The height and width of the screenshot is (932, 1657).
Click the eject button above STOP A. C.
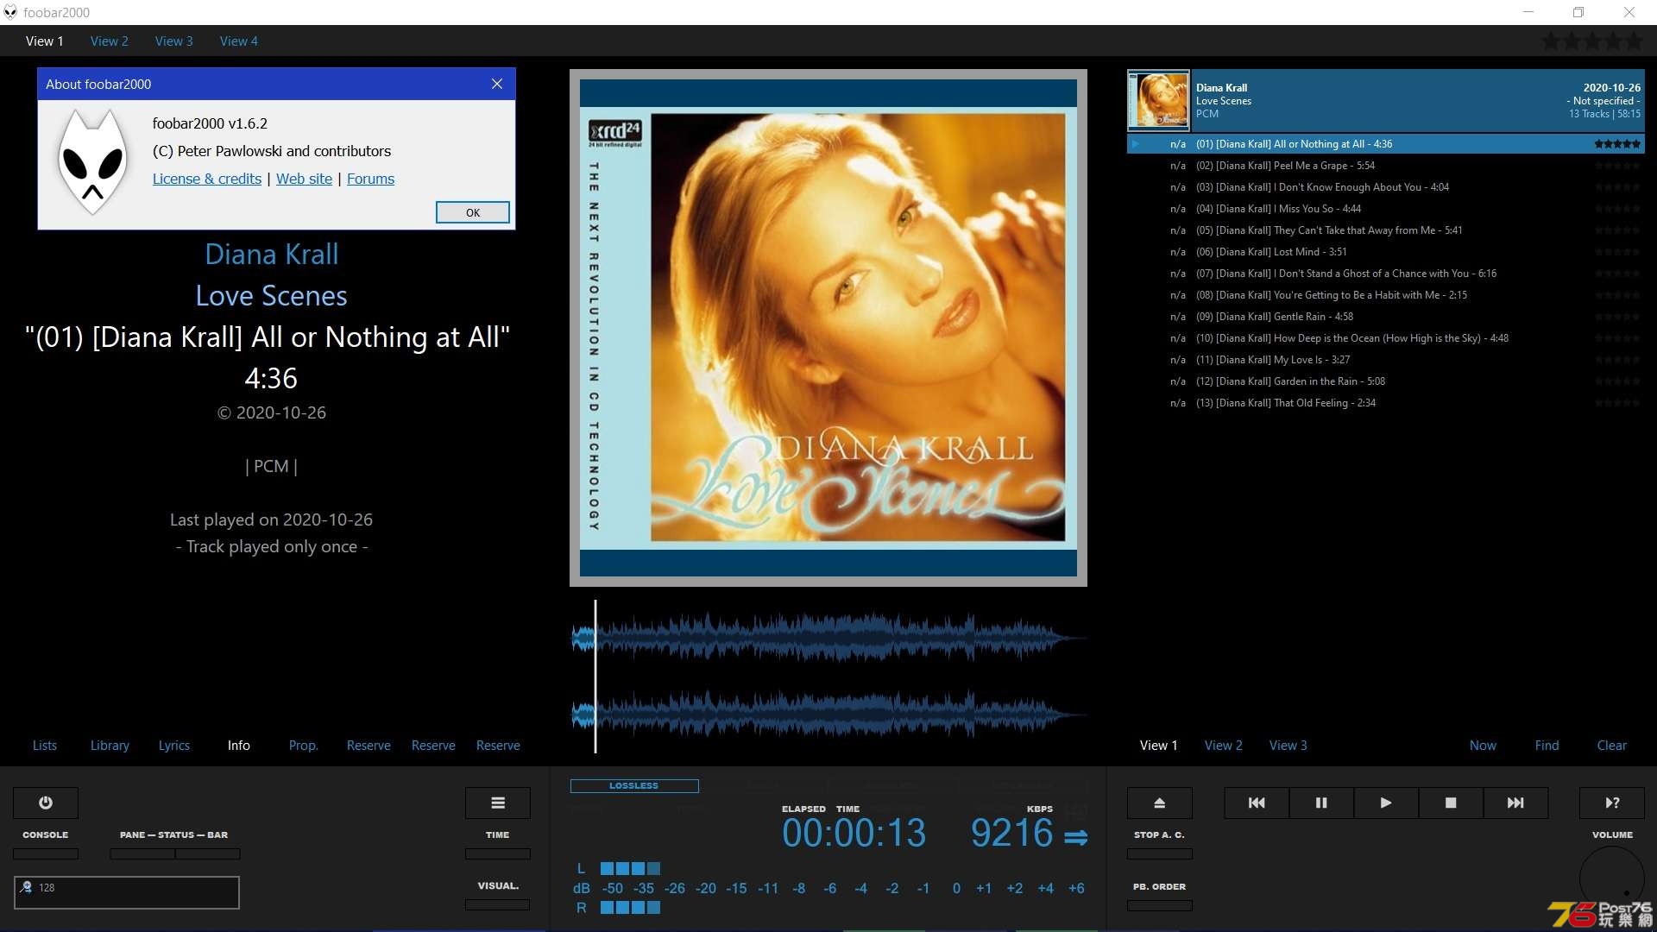click(1160, 803)
